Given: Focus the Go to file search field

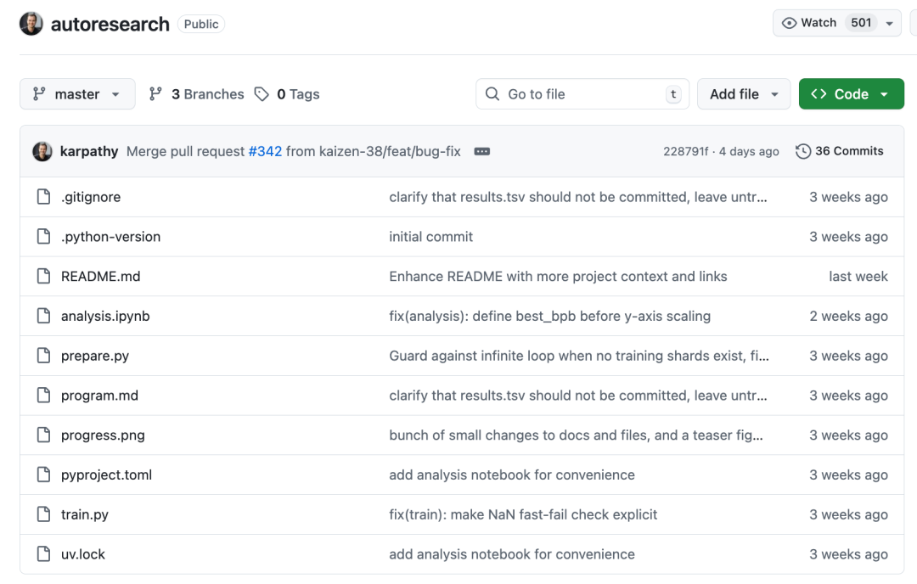Looking at the screenshot, I should click(x=582, y=94).
